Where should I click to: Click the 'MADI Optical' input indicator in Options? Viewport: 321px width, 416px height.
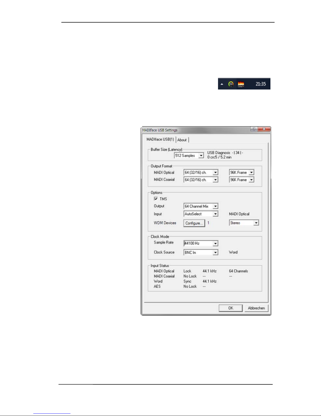pyautogui.click(x=239, y=214)
